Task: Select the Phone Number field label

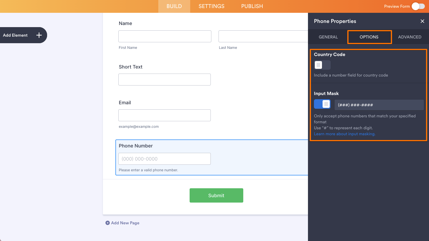Action: coord(136,146)
